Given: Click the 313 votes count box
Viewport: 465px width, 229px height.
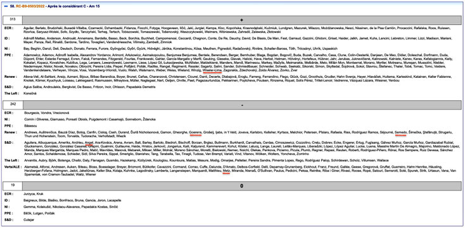Looking at the screenshot, I should pyautogui.click(x=13, y=20).
